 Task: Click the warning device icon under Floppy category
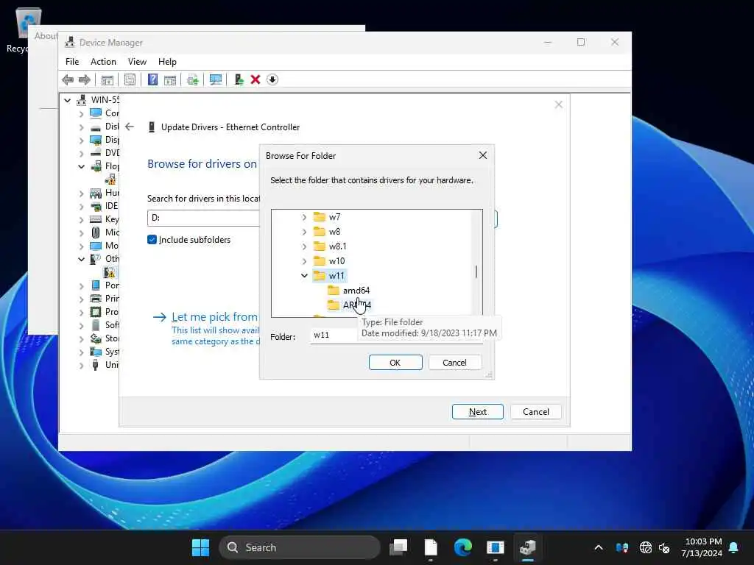click(x=110, y=180)
